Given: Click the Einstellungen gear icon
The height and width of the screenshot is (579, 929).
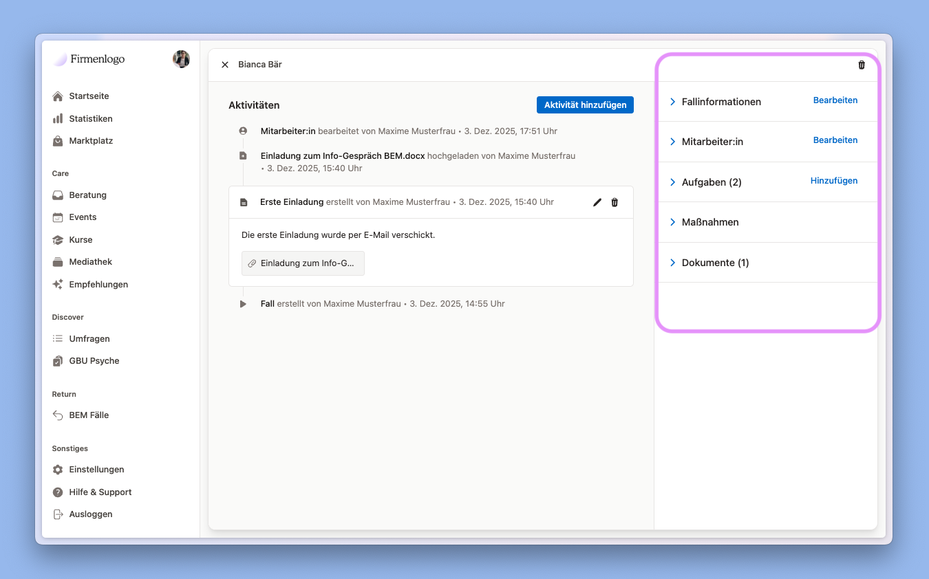Looking at the screenshot, I should tap(58, 470).
